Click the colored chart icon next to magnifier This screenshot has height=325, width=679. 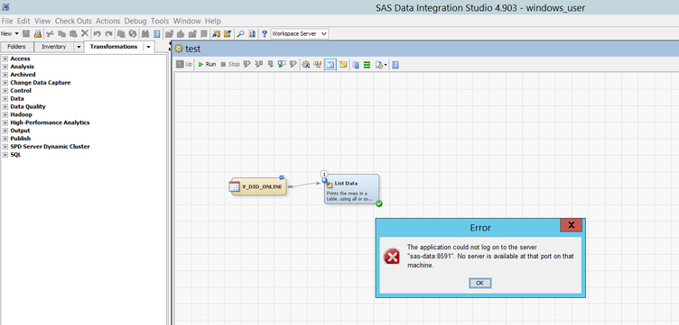(252, 33)
